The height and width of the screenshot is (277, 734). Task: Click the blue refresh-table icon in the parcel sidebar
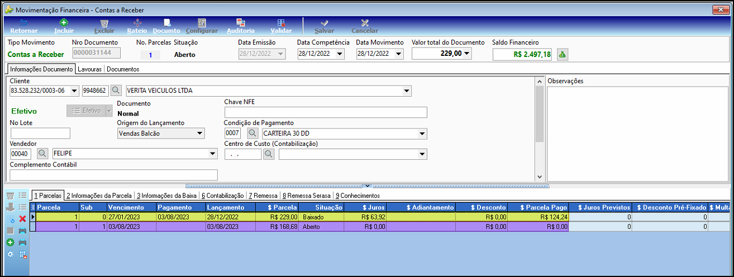(x=11, y=219)
